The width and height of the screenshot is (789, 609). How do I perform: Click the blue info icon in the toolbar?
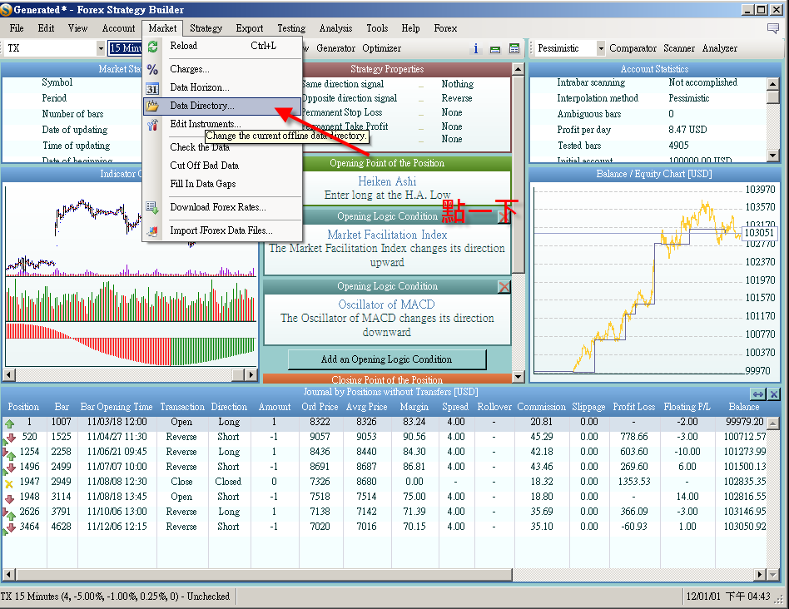click(x=475, y=48)
